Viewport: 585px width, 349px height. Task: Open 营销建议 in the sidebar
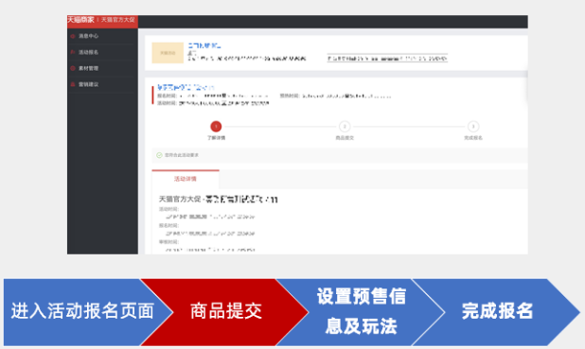[88, 84]
